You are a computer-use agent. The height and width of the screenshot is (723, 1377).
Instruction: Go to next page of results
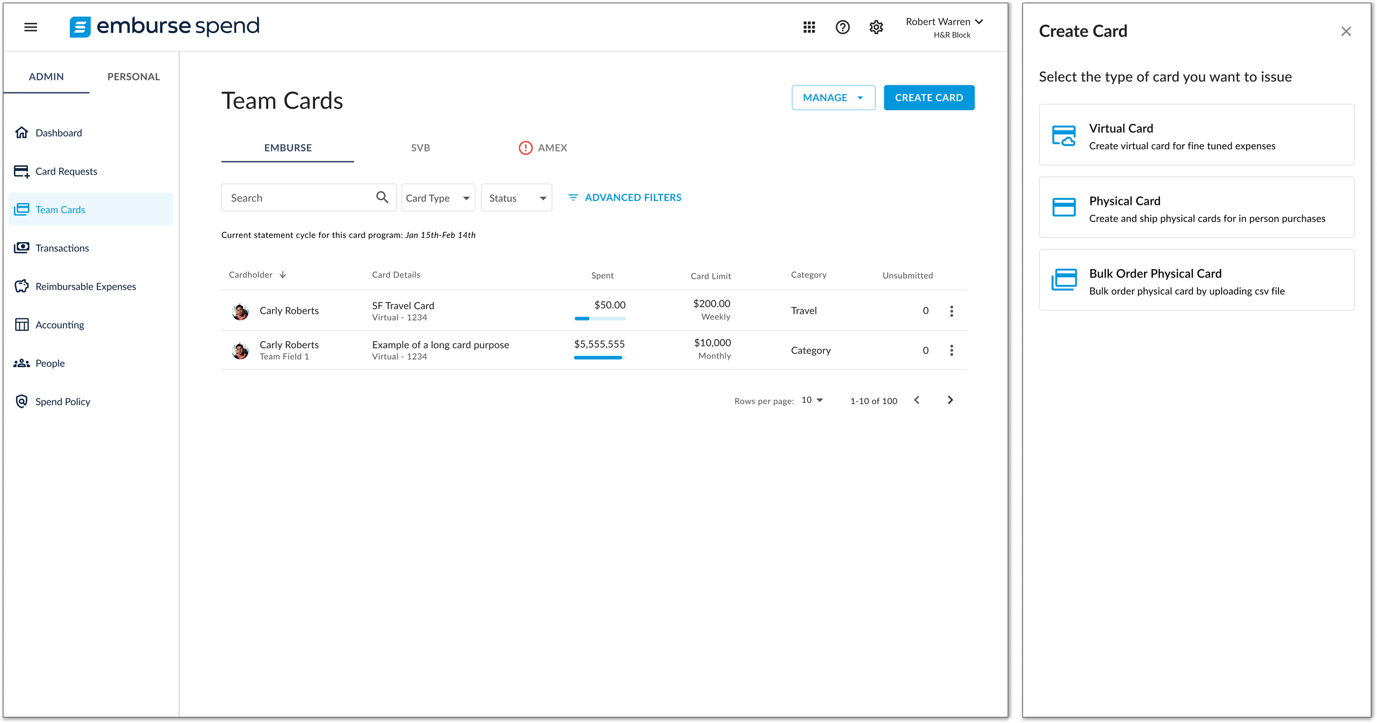click(950, 400)
